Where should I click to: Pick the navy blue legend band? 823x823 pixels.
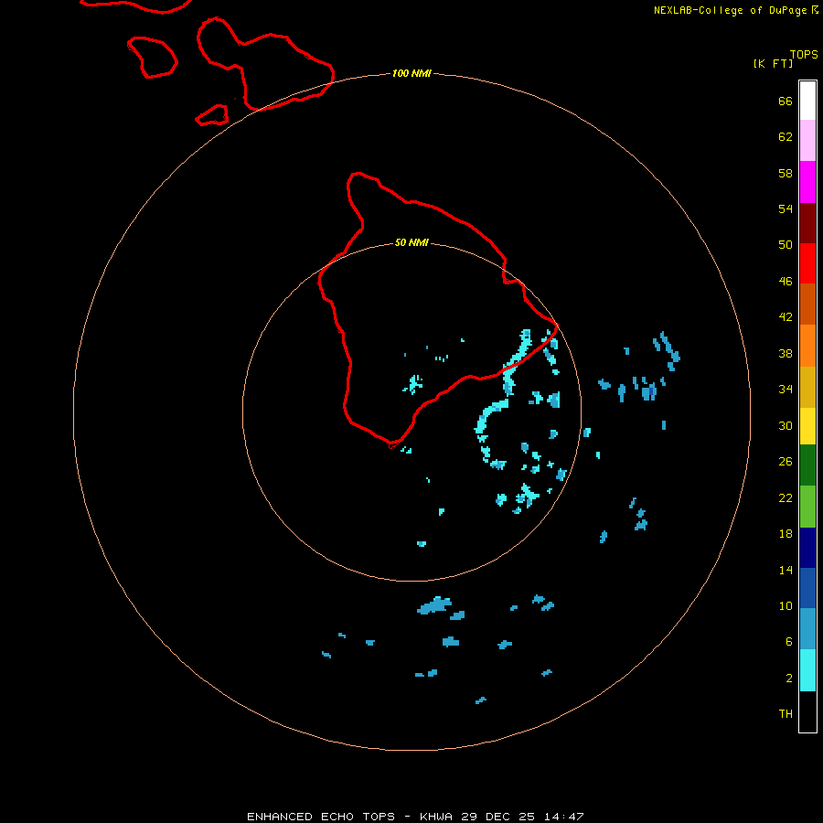(x=807, y=548)
